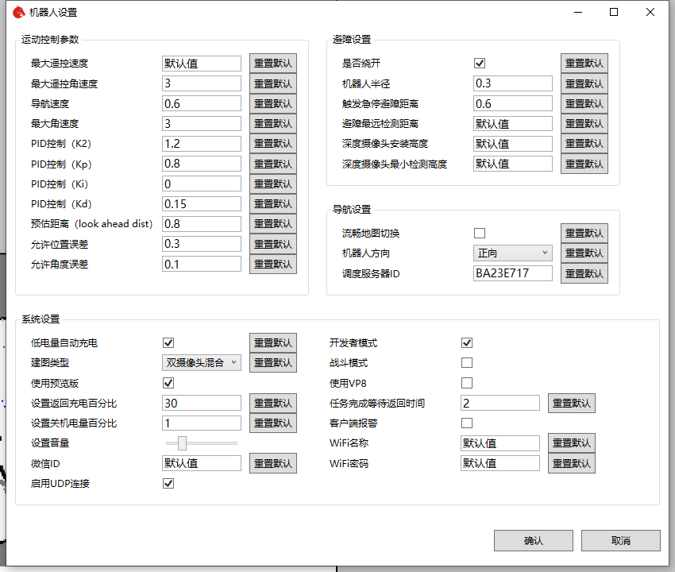Focus the PID控制 (Kp) input field
Screen dimensions: 675x572
[201, 164]
